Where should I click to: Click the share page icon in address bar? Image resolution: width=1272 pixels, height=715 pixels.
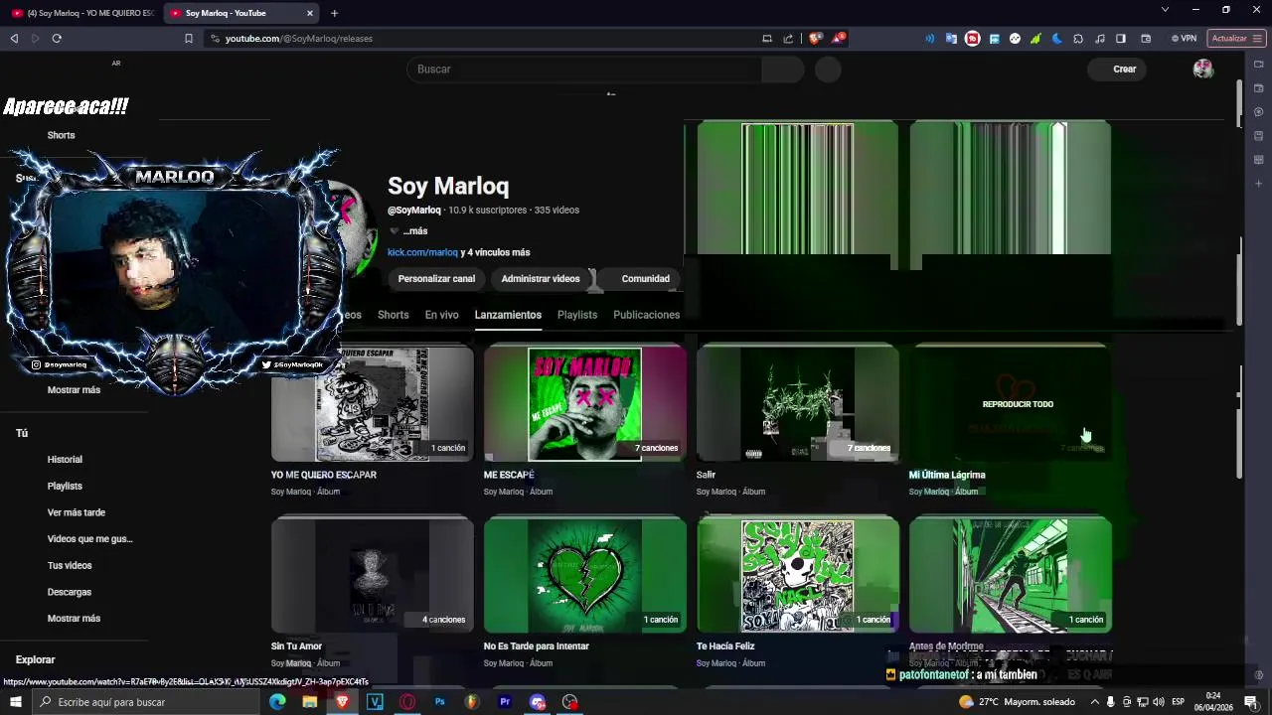click(x=788, y=39)
